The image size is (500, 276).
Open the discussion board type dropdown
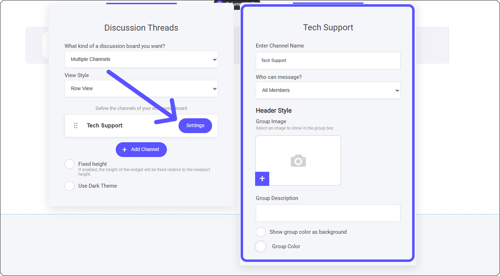coord(141,59)
